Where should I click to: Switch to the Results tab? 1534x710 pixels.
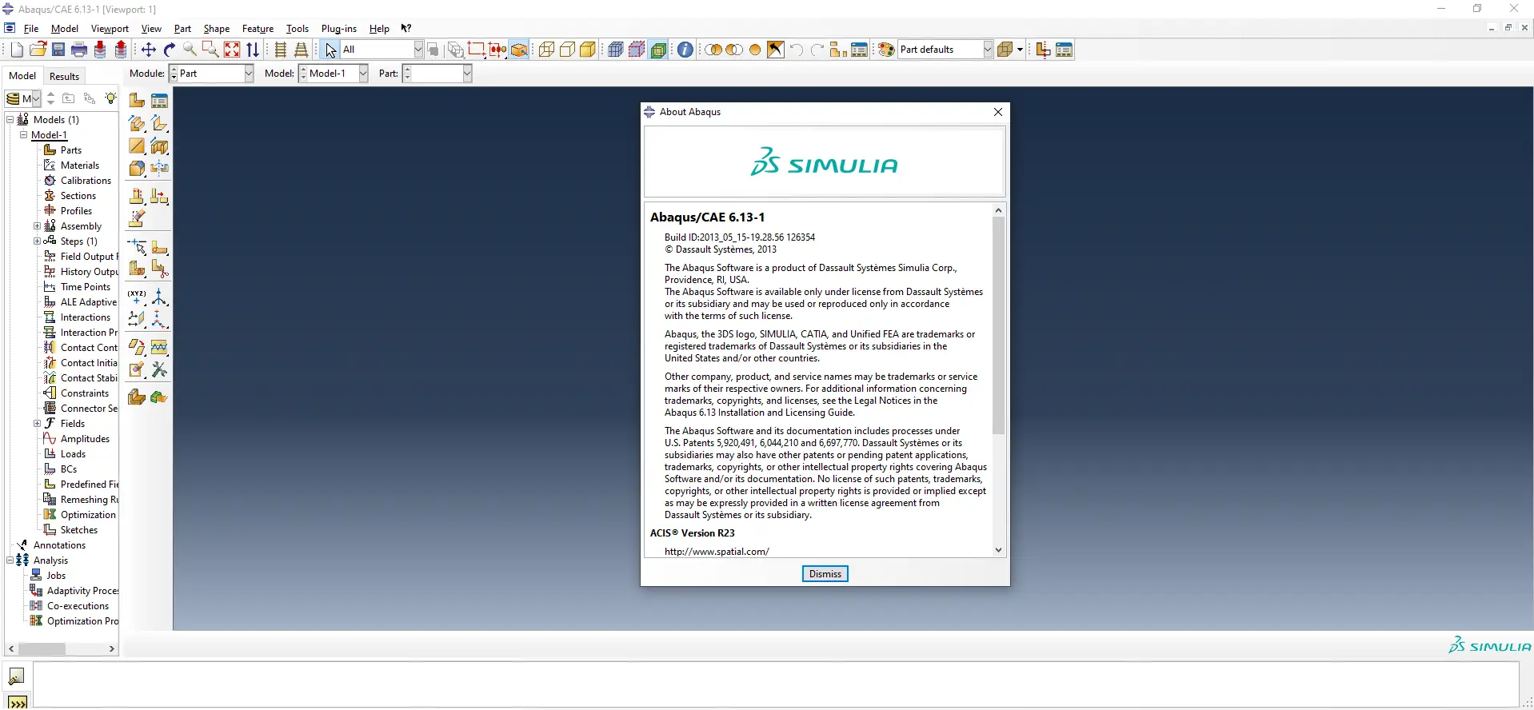(64, 76)
